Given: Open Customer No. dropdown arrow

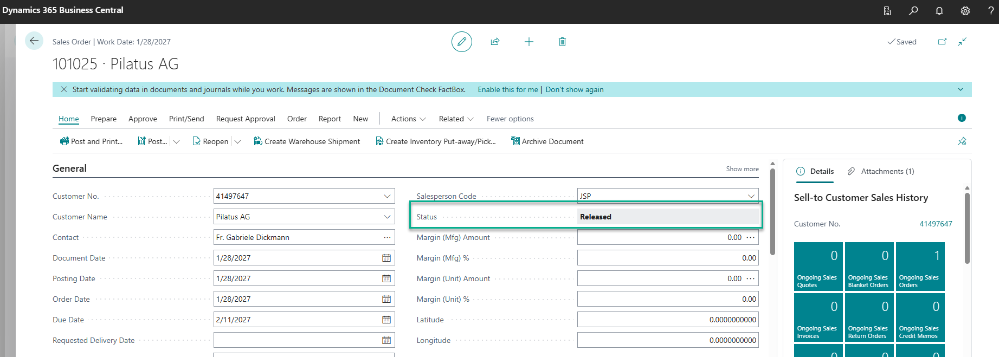Looking at the screenshot, I should 387,196.
